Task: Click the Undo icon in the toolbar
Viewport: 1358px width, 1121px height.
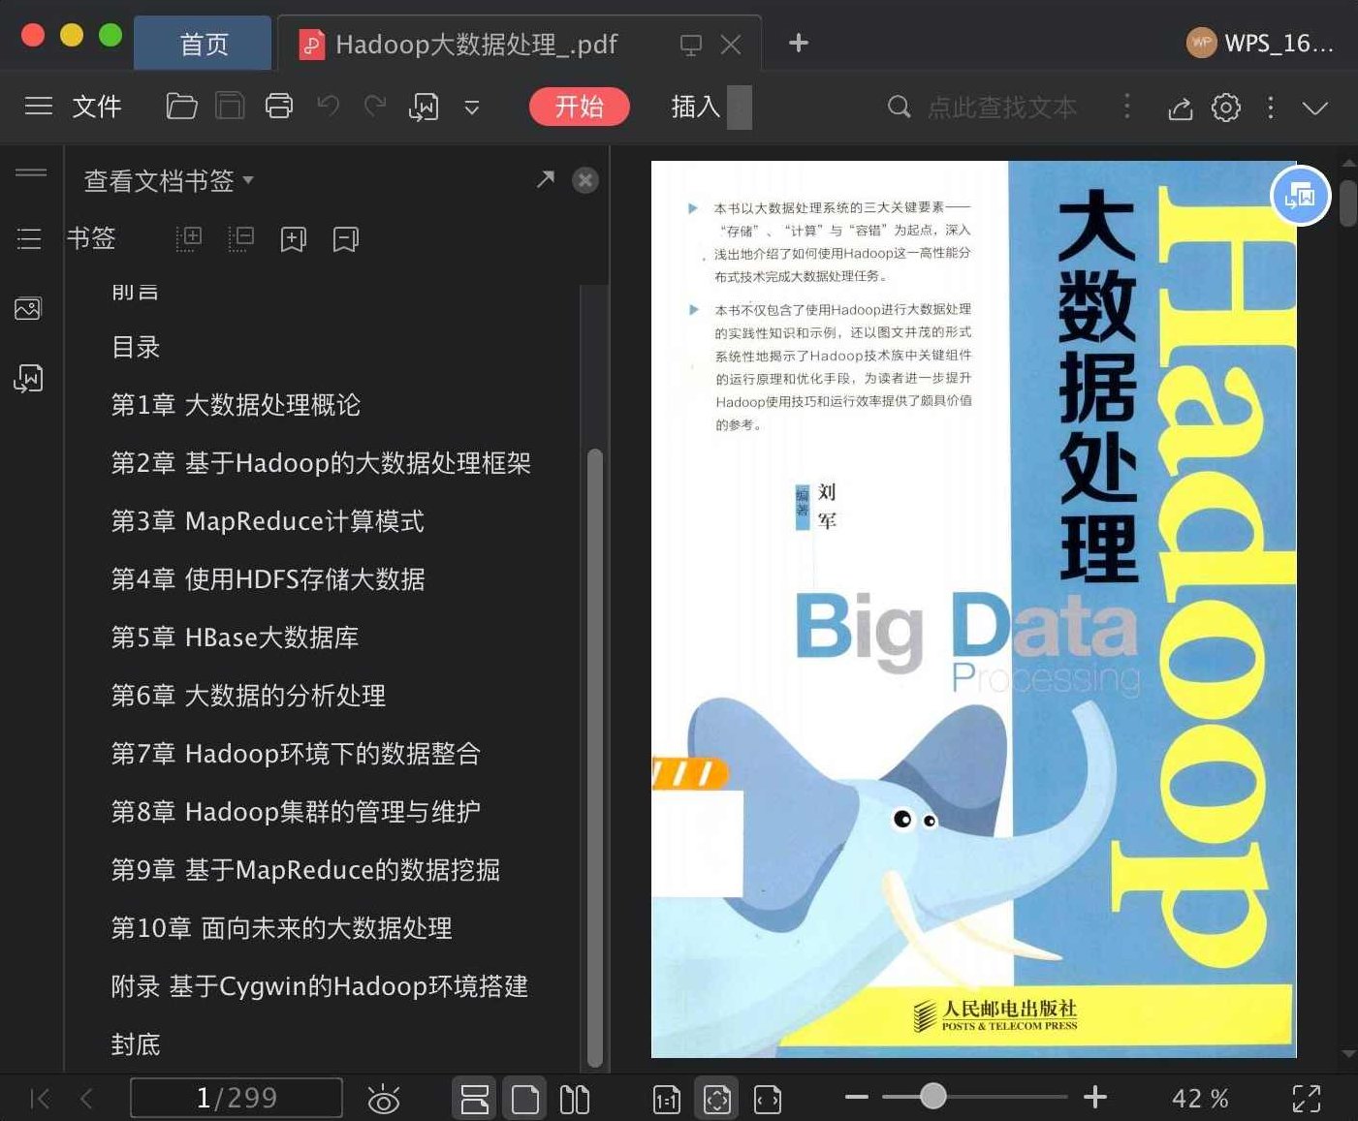Action: tap(329, 107)
